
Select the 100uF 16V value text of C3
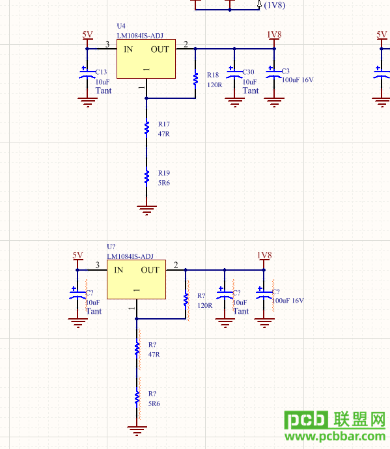[x=298, y=80]
